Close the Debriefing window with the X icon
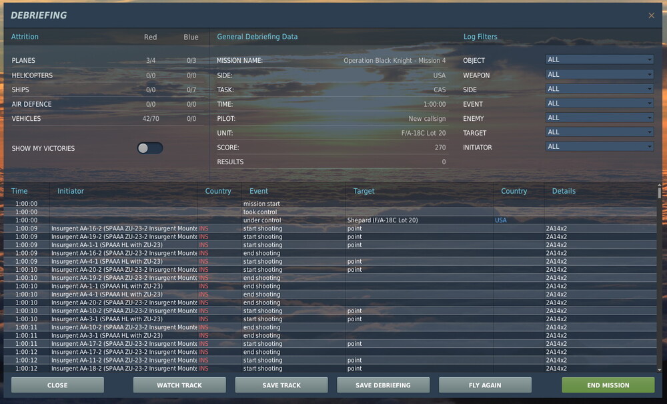Viewport: 667px width, 404px height. [651, 15]
